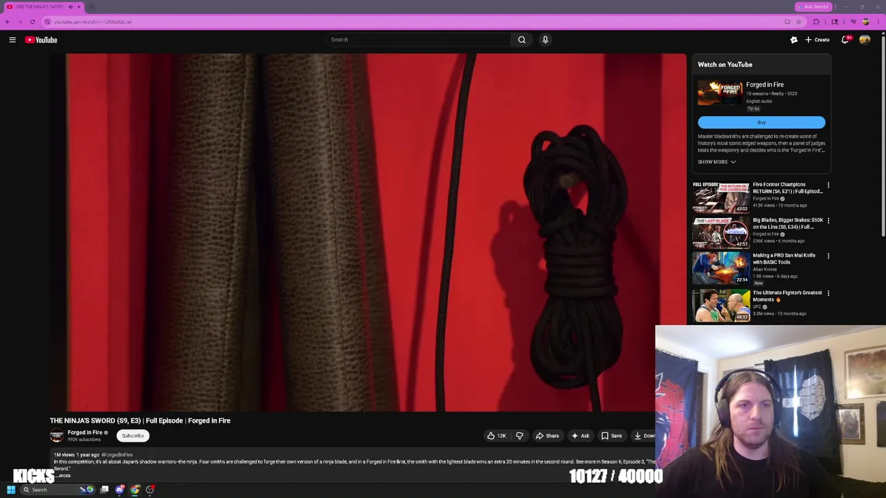The width and height of the screenshot is (886, 498).
Task: Open the YouTube account avatar menu
Action: click(865, 40)
